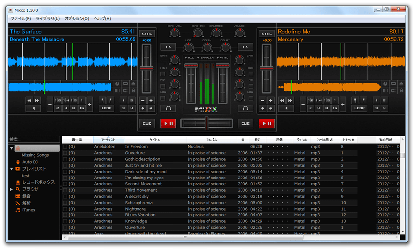415x249 pixels.
Task: Click the left deck LOOP button
Action: click(x=106, y=108)
